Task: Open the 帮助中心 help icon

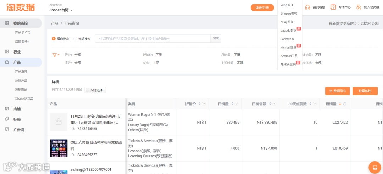Action: tap(333, 7)
